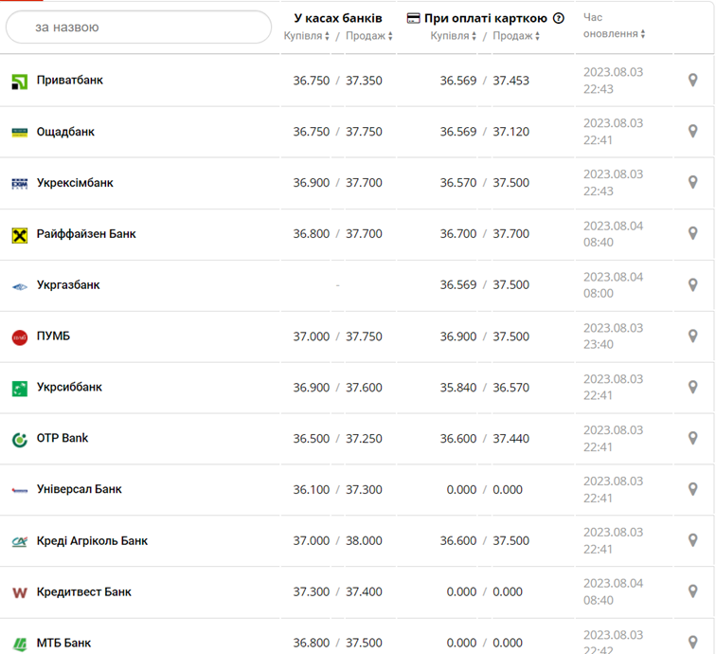Screen dimensions: 716x654
Task: Sort by card payment Продаж rate
Action: [516, 36]
